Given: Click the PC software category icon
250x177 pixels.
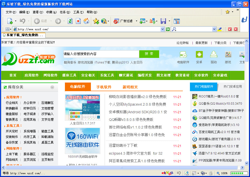Looking at the screenshot, I should point(183,54).
